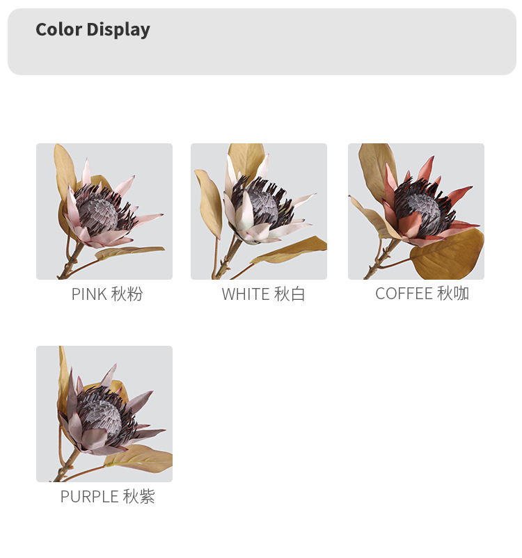Click the lower leaf in PURPLE image
522x558 pixels.
click(141, 459)
